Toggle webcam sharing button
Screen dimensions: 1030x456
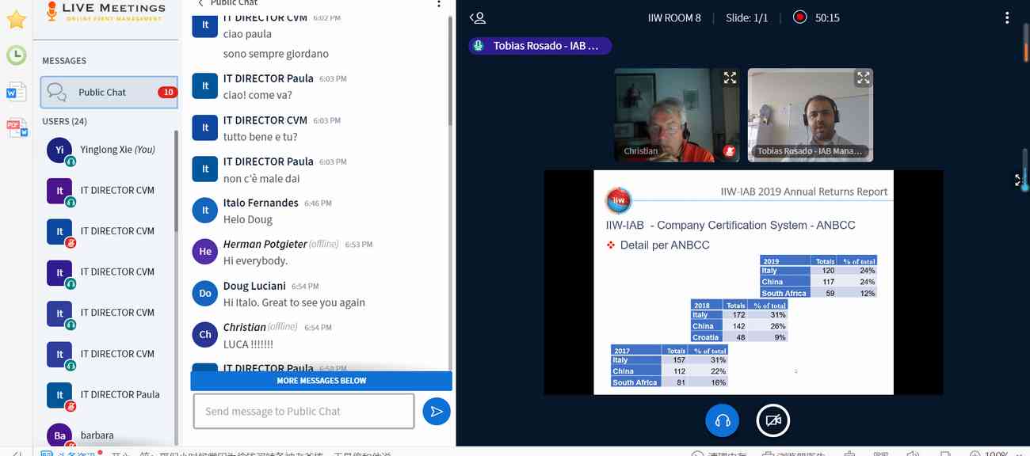[x=773, y=420]
